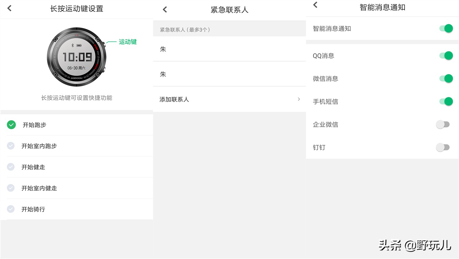This screenshot has width=459, height=259.
Task: Tap 添加联系人 to add a contact
Action: [x=174, y=99]
